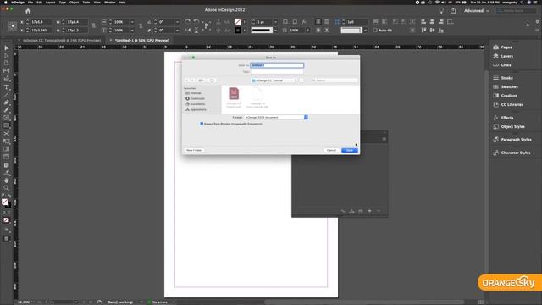The width and height of the screenshot is (542, 305).
Task: Select the Type tool
Action: pyautogui.click(x=7, y=87)
